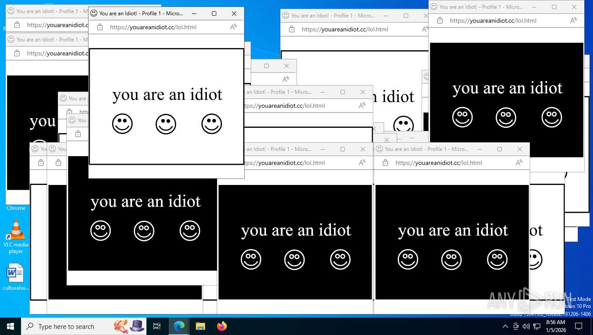Open the volume control in the tray

pyautogui.click(x=526, y=326)
